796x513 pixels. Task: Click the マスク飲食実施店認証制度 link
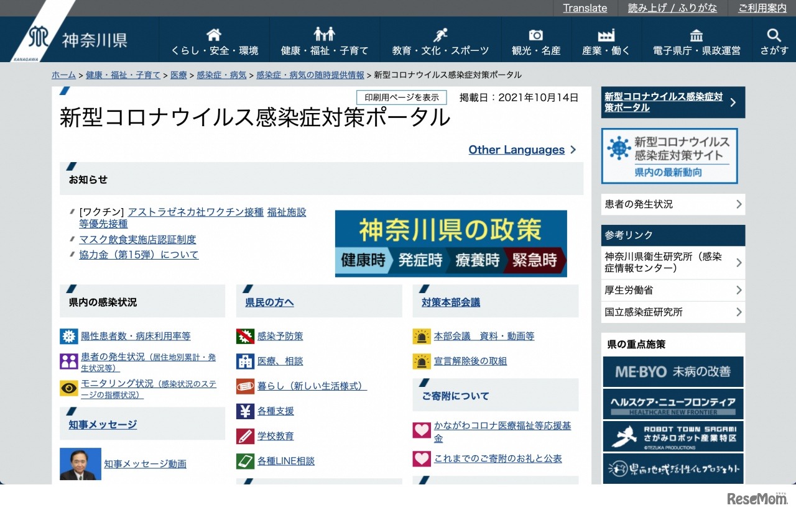138,239
